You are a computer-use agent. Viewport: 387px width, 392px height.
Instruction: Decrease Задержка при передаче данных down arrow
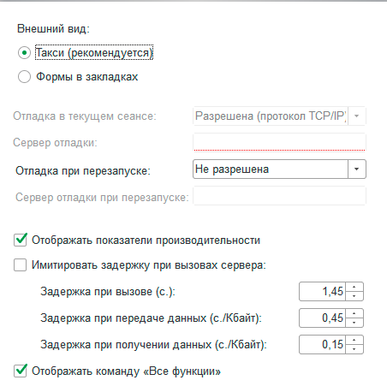(354, 323)
